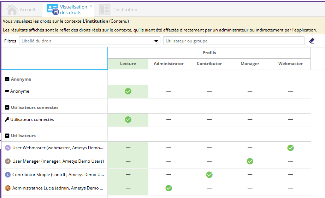The height and width of the screenshot is (198, 325).
Task: Click the User Manager avatar icon
Action: [x=8, y=161]
